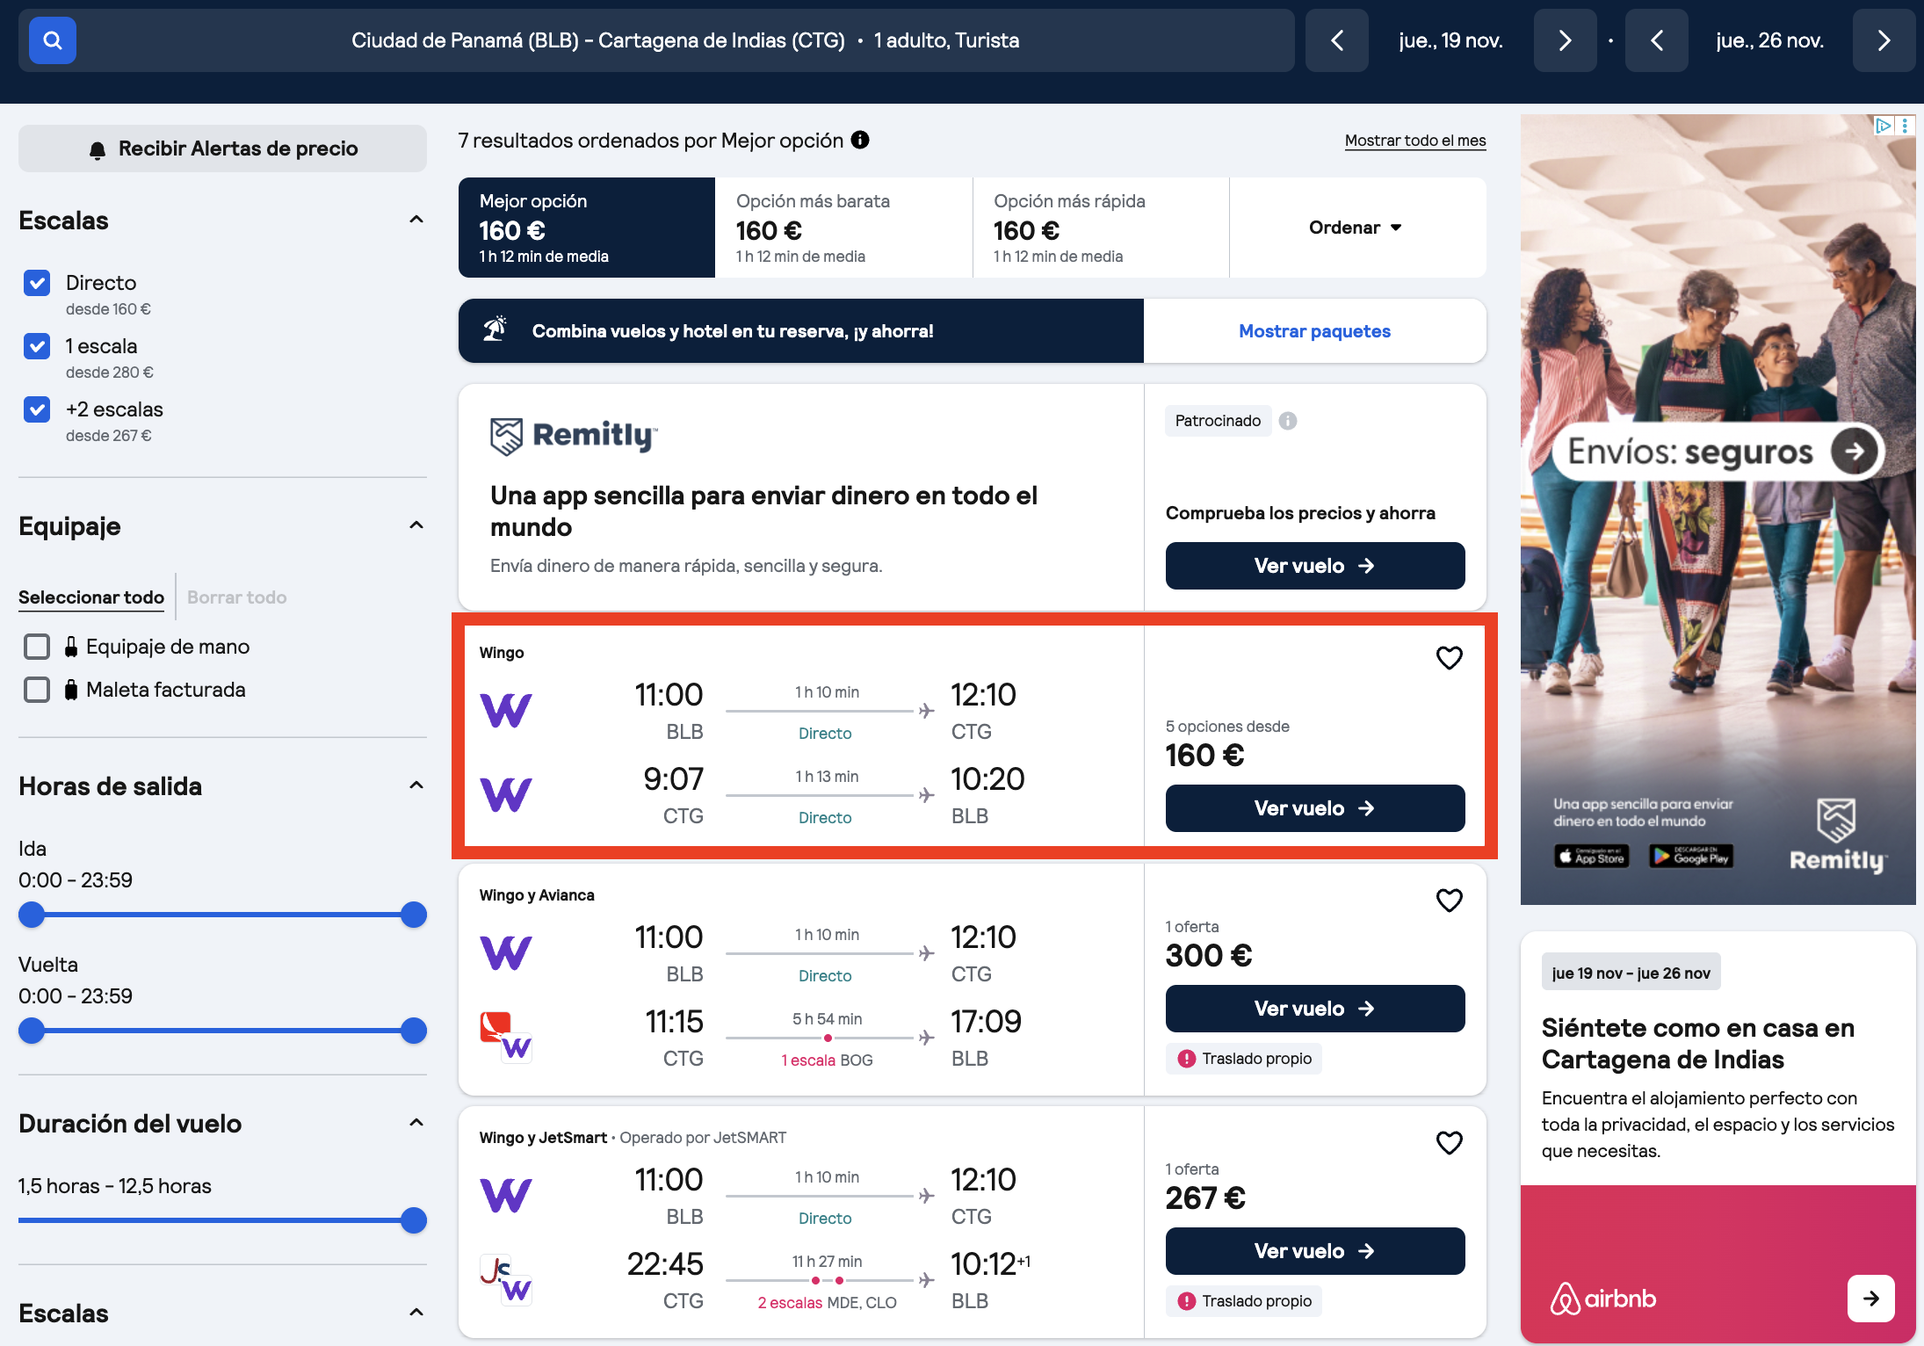This screenshot has height=1346, width=1924.
Task: Check Maleta facturada option
Action: tap(37, 690)
